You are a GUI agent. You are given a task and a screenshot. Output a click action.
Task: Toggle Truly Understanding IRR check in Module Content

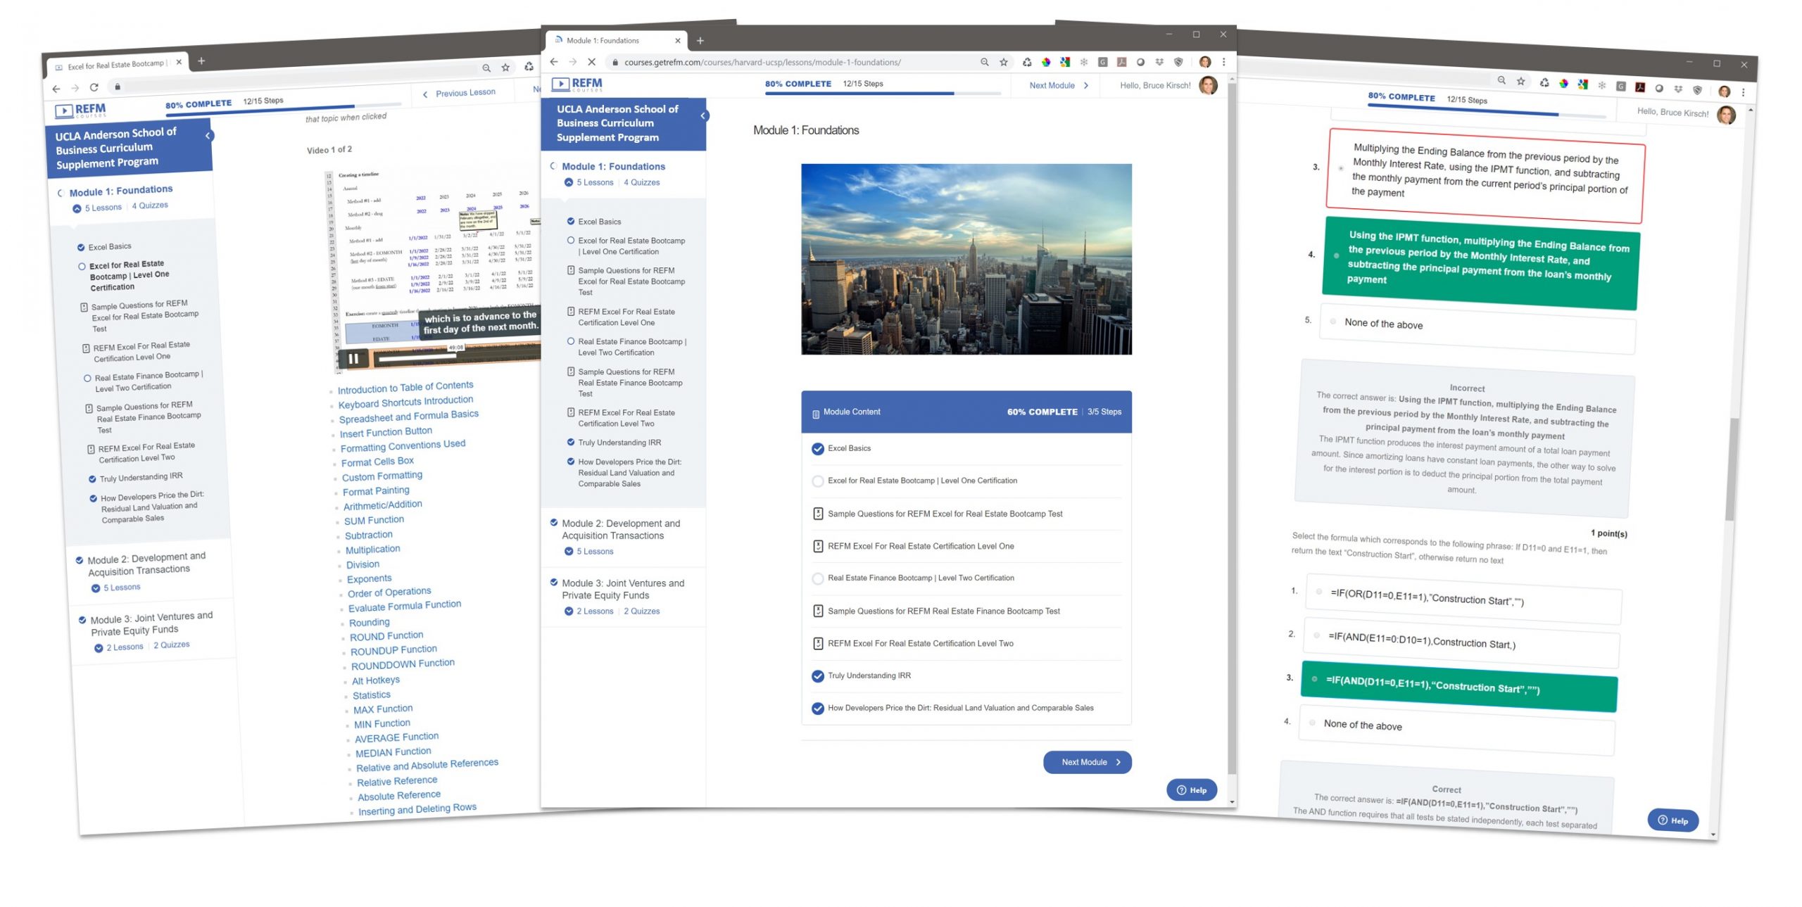coord(817,676)
